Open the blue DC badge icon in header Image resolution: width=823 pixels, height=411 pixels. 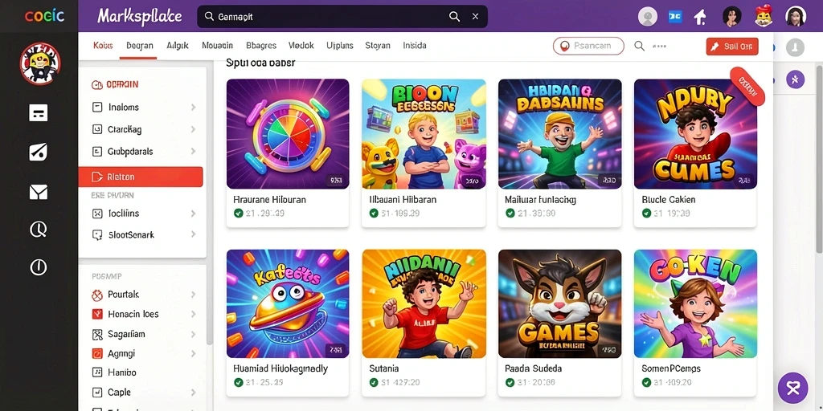pos(675,17)
